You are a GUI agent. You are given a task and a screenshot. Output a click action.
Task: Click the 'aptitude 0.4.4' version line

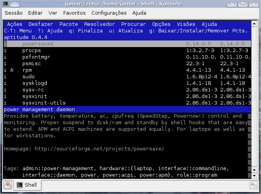pos(25,37)
